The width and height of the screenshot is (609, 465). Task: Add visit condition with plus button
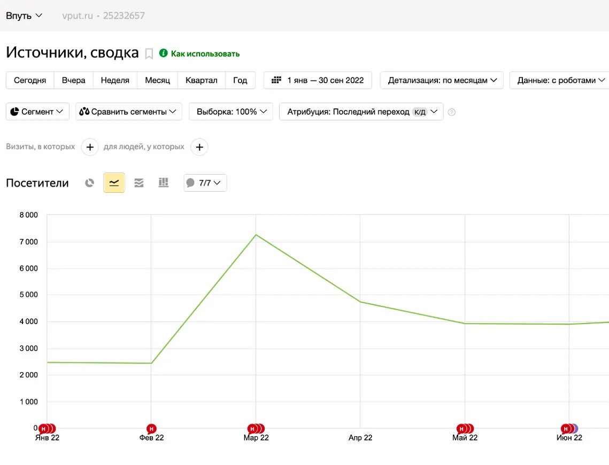tap(90, 147)
